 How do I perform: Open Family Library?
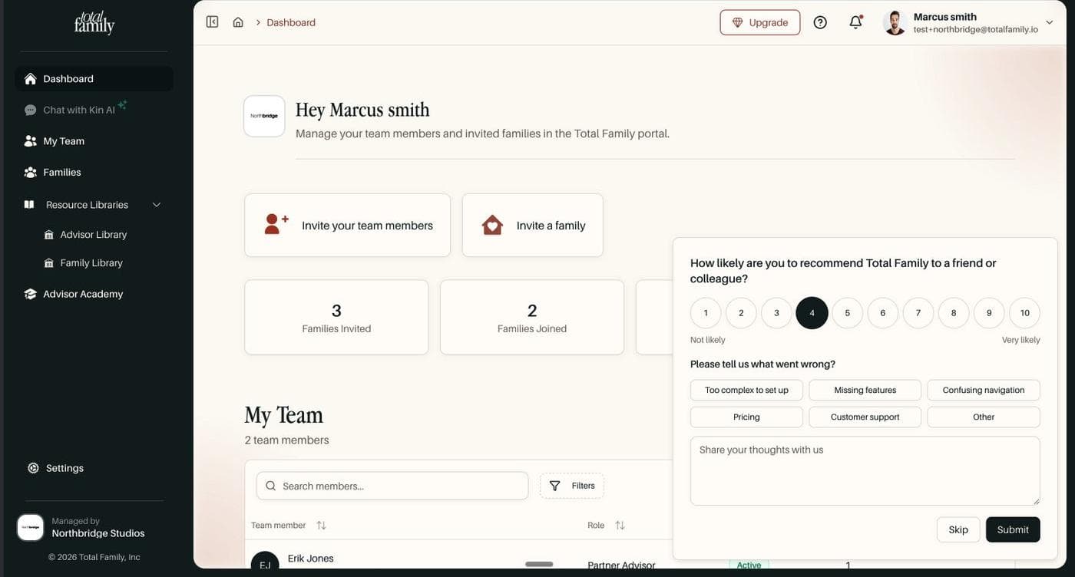(x=91, y=263)
